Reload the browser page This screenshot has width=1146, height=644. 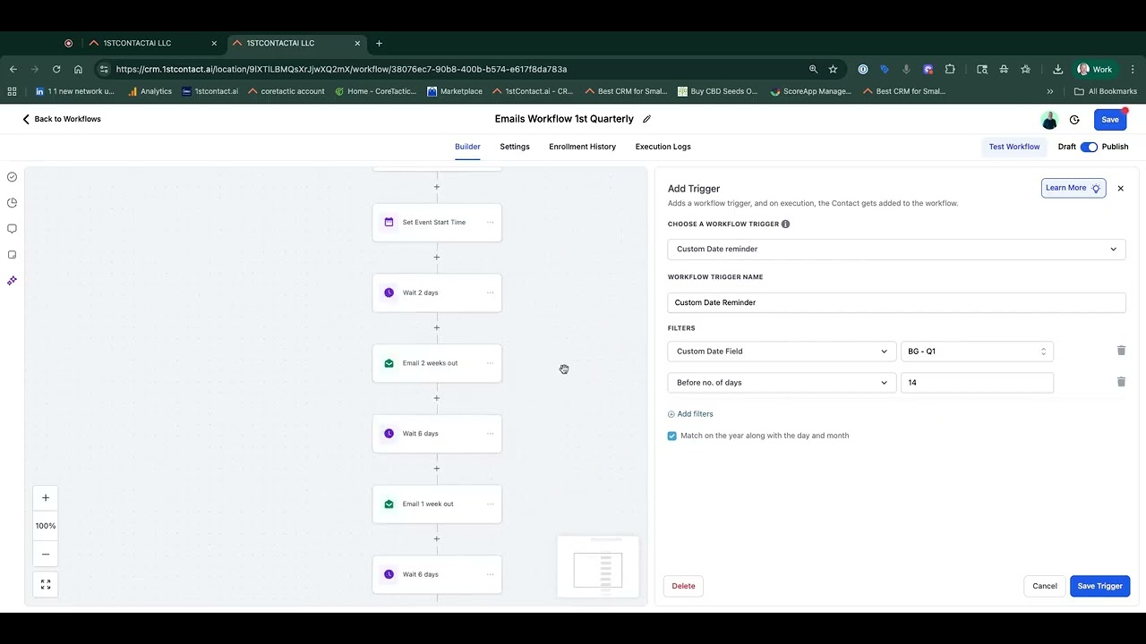click(x=56, y=69)
